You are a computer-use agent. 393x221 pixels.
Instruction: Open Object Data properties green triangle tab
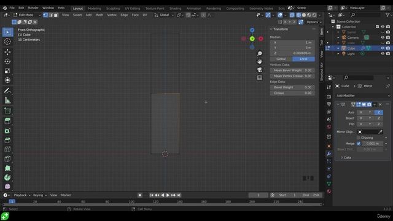[329, 184]
